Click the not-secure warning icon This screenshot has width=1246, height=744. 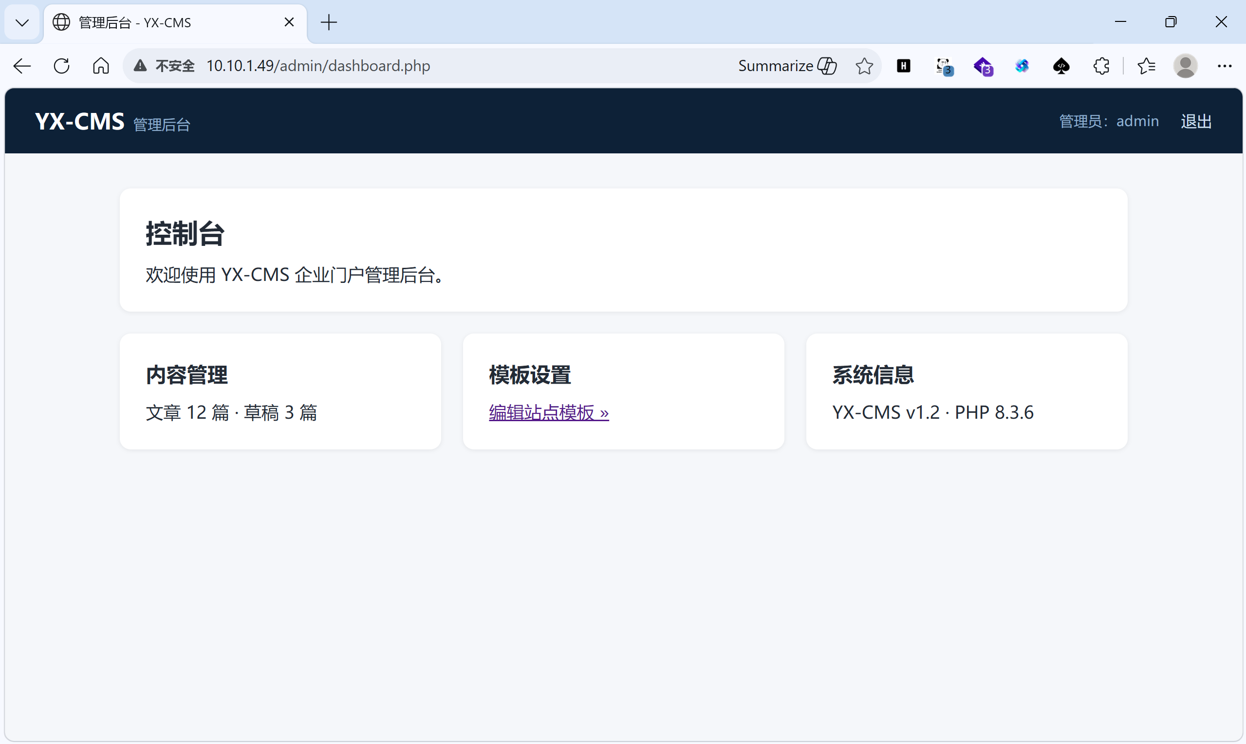(x=140, y=66)
